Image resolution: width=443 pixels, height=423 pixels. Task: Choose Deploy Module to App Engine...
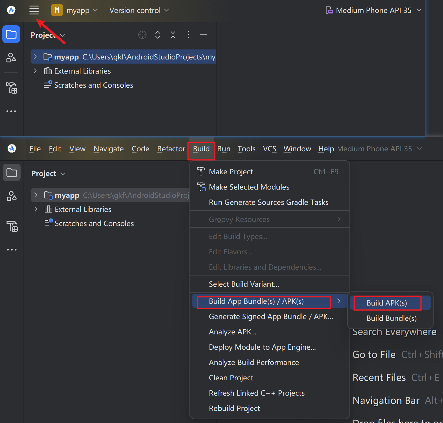click(x=270, y=347)
